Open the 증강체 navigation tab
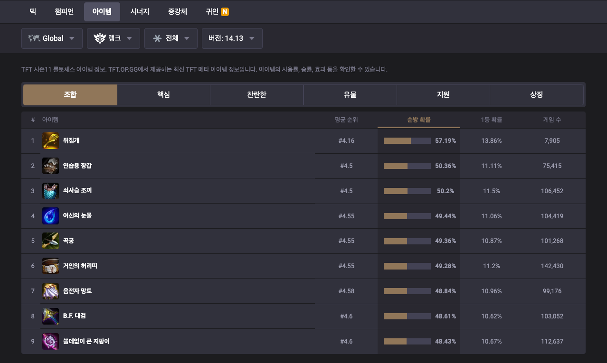 coord(178,12)
